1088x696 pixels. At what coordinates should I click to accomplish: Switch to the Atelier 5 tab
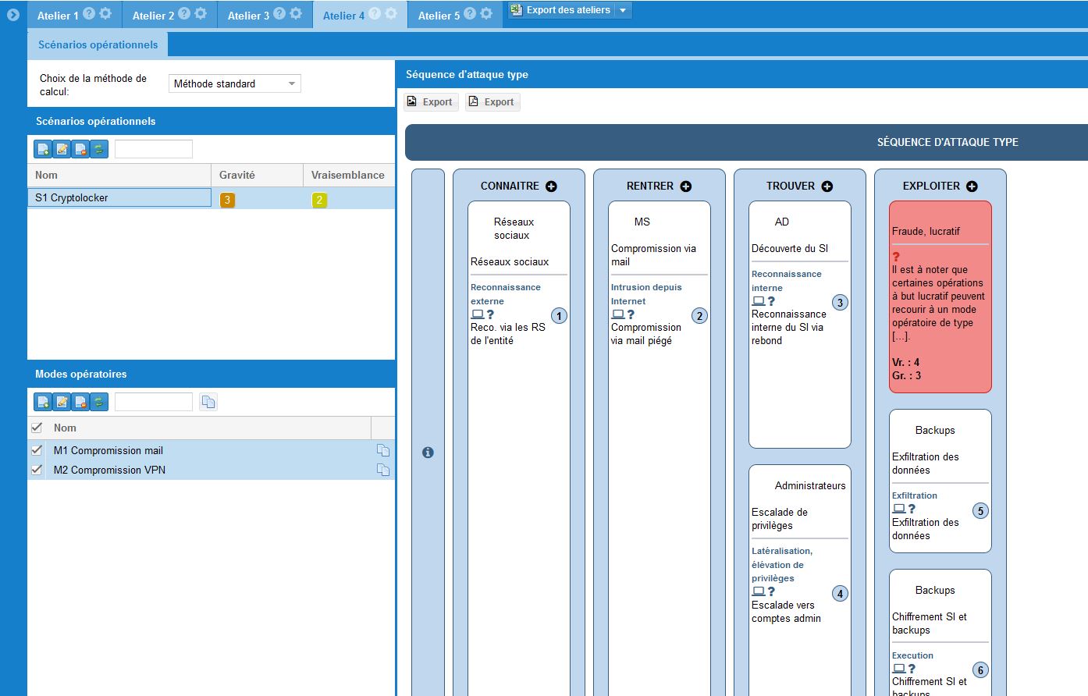click(439, 16)
